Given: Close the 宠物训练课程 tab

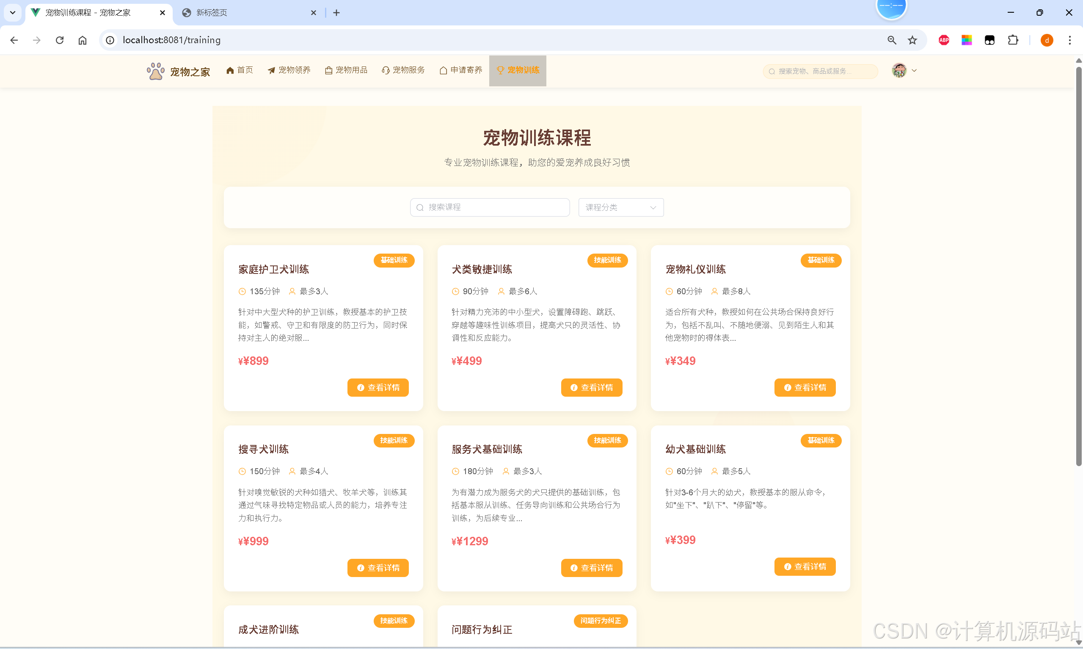Looking at the screenshot, I should (x=163, y=13).
